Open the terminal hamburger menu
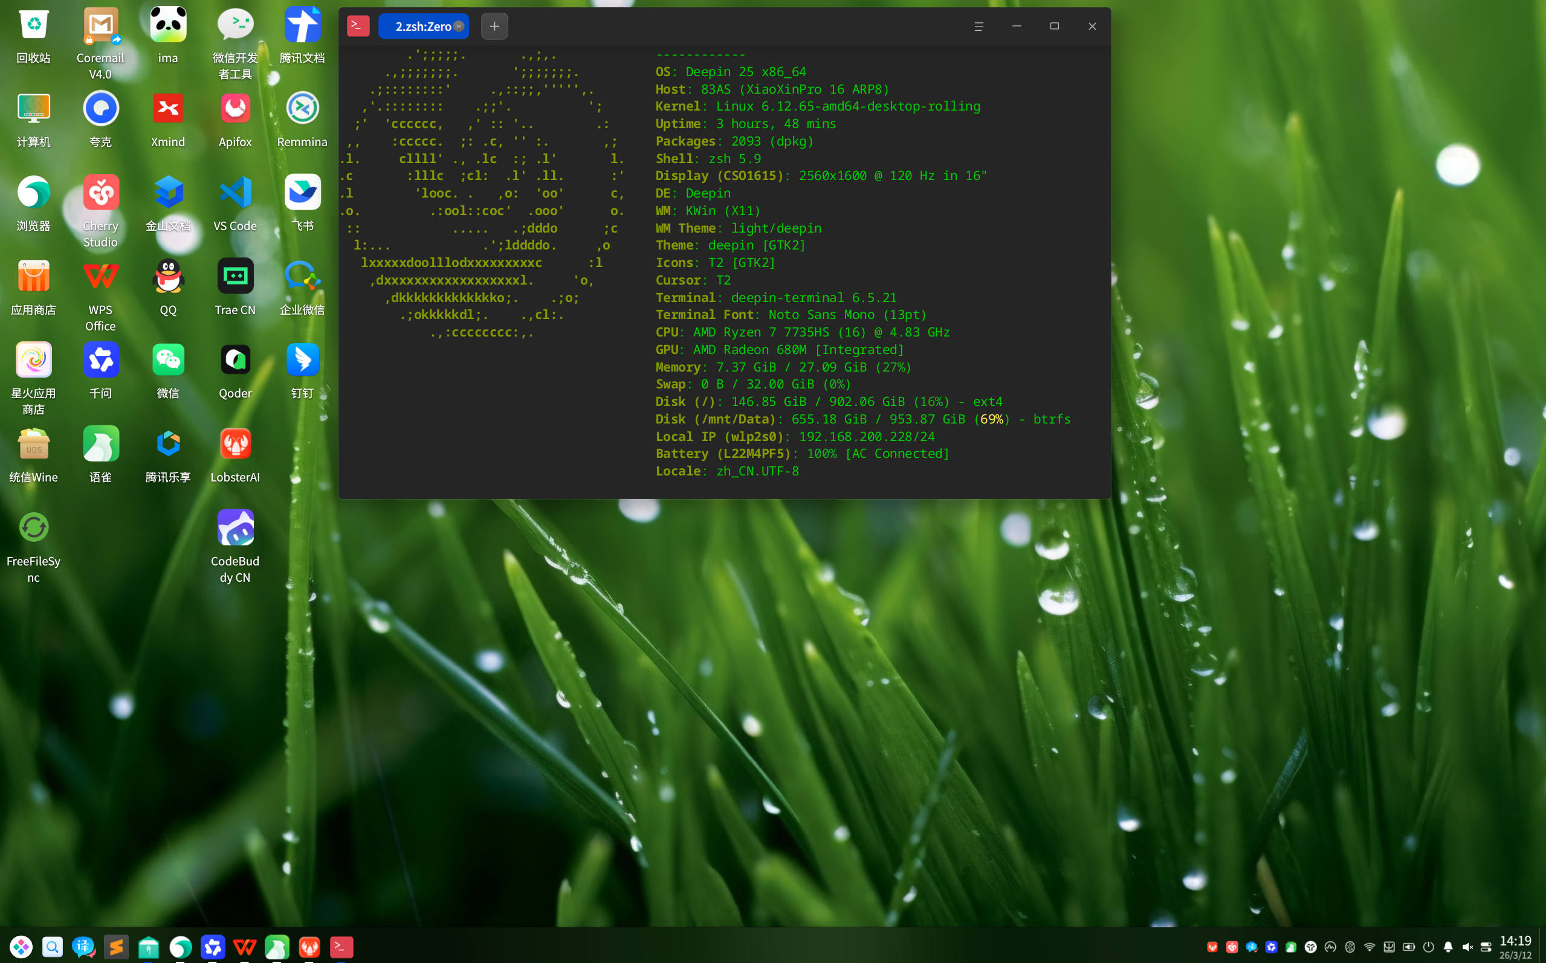The image size is (1546, 963). [x=978, y=26]
